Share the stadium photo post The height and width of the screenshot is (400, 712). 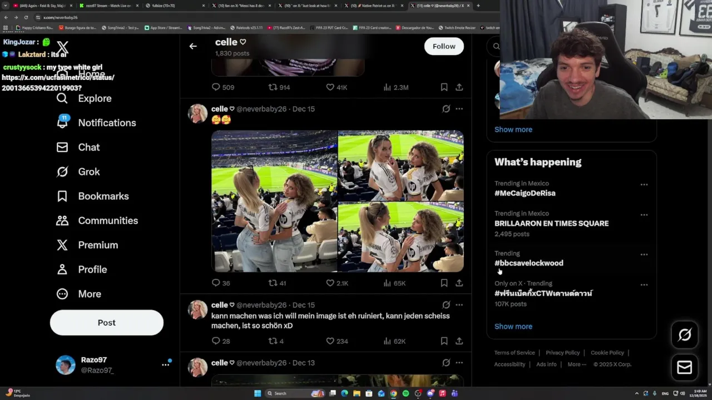click(459, 283)
